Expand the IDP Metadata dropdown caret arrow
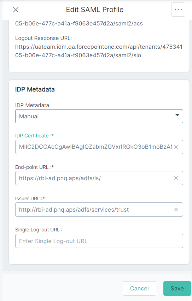192x301 pixels. pyautogui.click(x=177, y=115)
